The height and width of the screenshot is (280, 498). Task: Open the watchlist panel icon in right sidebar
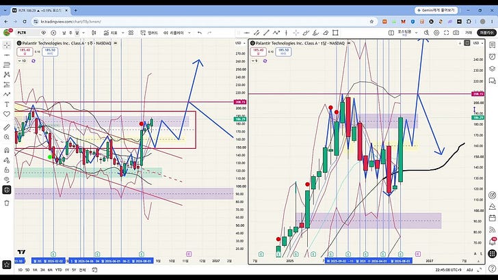492,45
